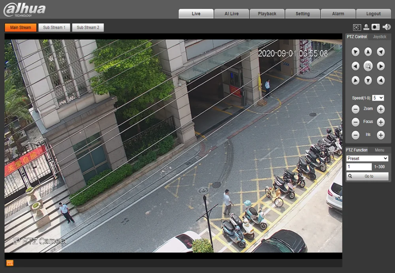The height and width of the screenshot is (273, 395).
Task: Click Logout
Action: (x=374, y=13)
